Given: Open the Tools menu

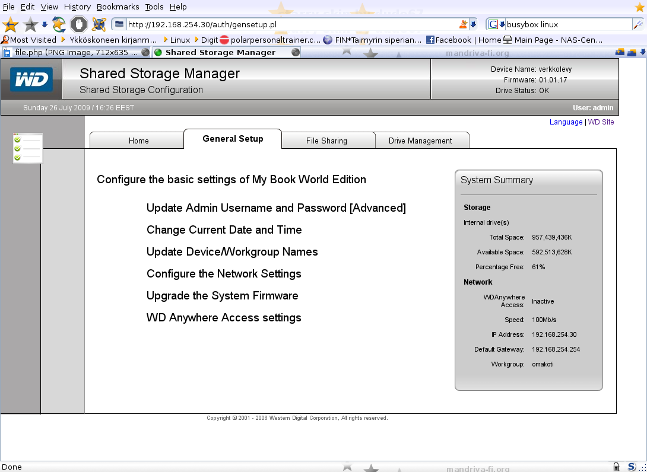Looking at the screenshot, I should [x=154, y=7].
